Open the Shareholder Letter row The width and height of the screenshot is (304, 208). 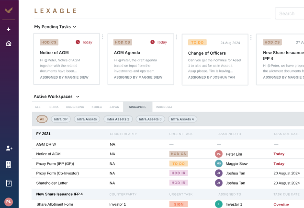[168, 183]
